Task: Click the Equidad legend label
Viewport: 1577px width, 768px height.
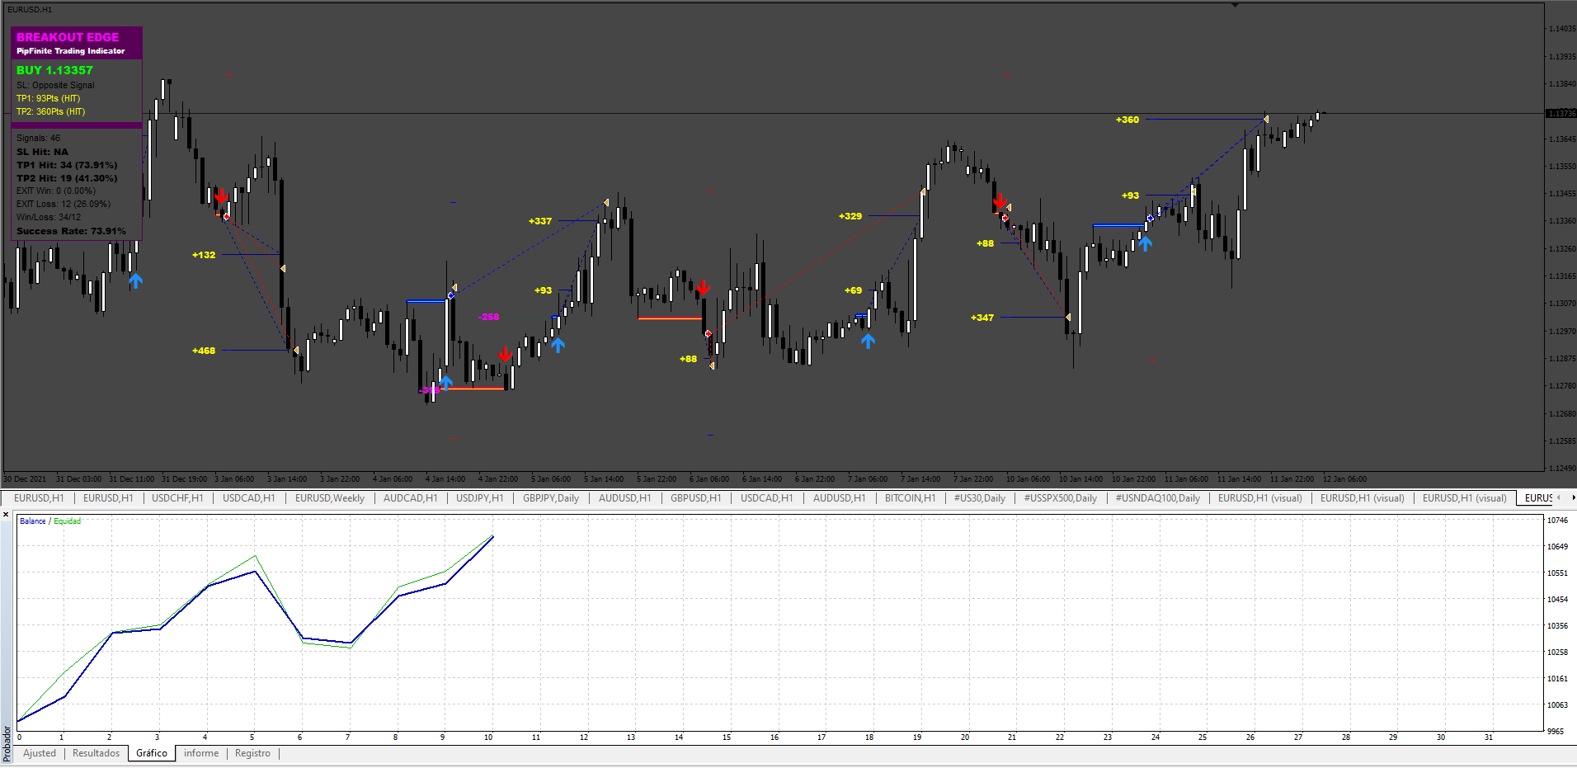Action: pos(68,521)
